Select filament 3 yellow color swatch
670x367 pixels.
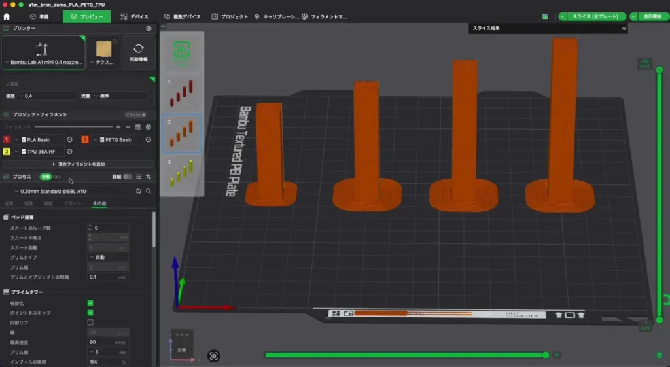click(x=7, y=151)
